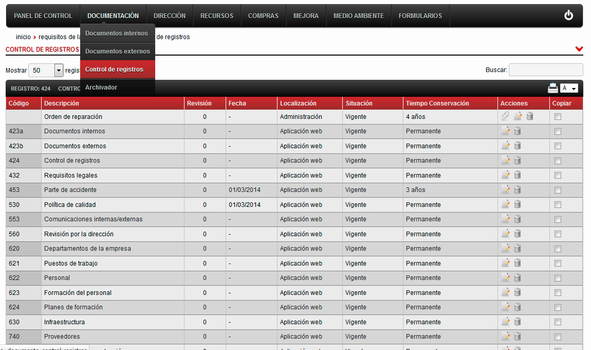
Task: Edit the Departamentos de la empresa record
Action: coord(506,249)
